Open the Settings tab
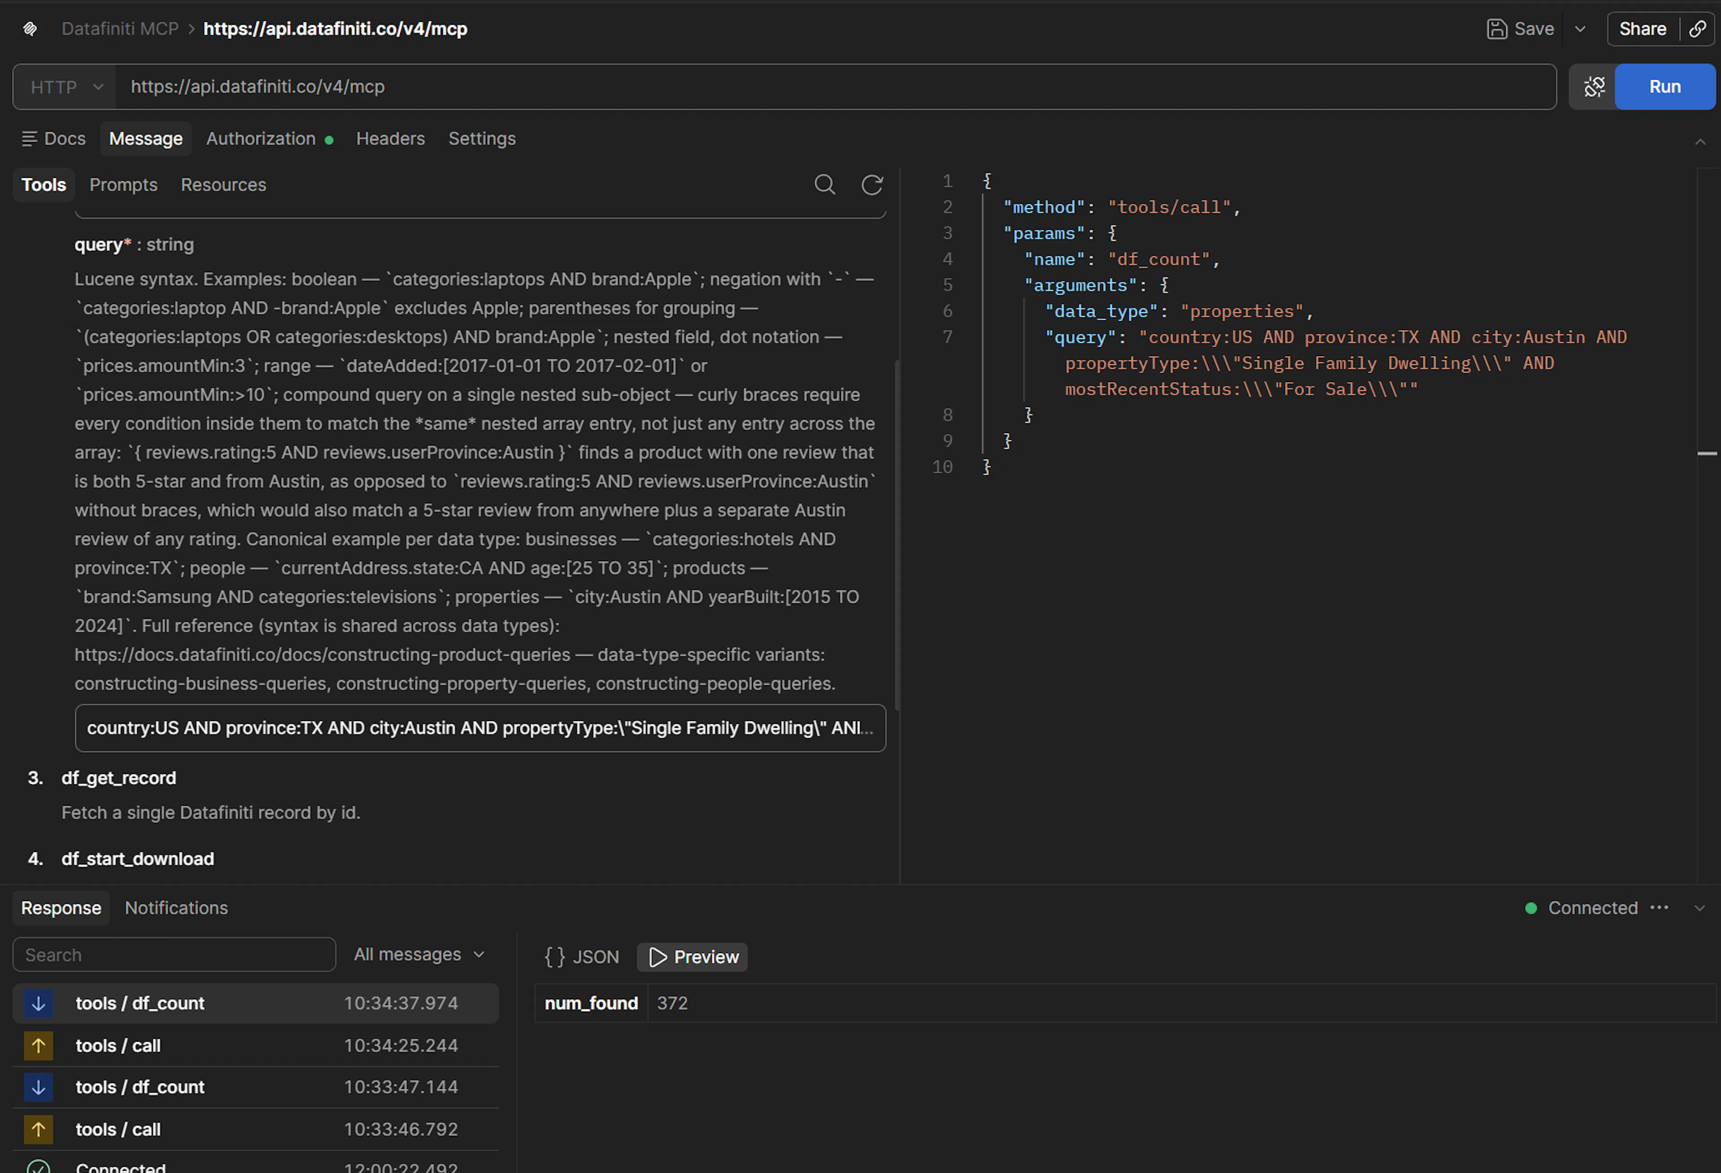 click(x=482, y=138)
